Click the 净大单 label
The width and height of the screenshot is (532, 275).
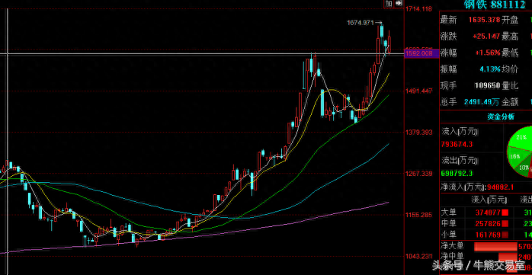pos(452,245)
